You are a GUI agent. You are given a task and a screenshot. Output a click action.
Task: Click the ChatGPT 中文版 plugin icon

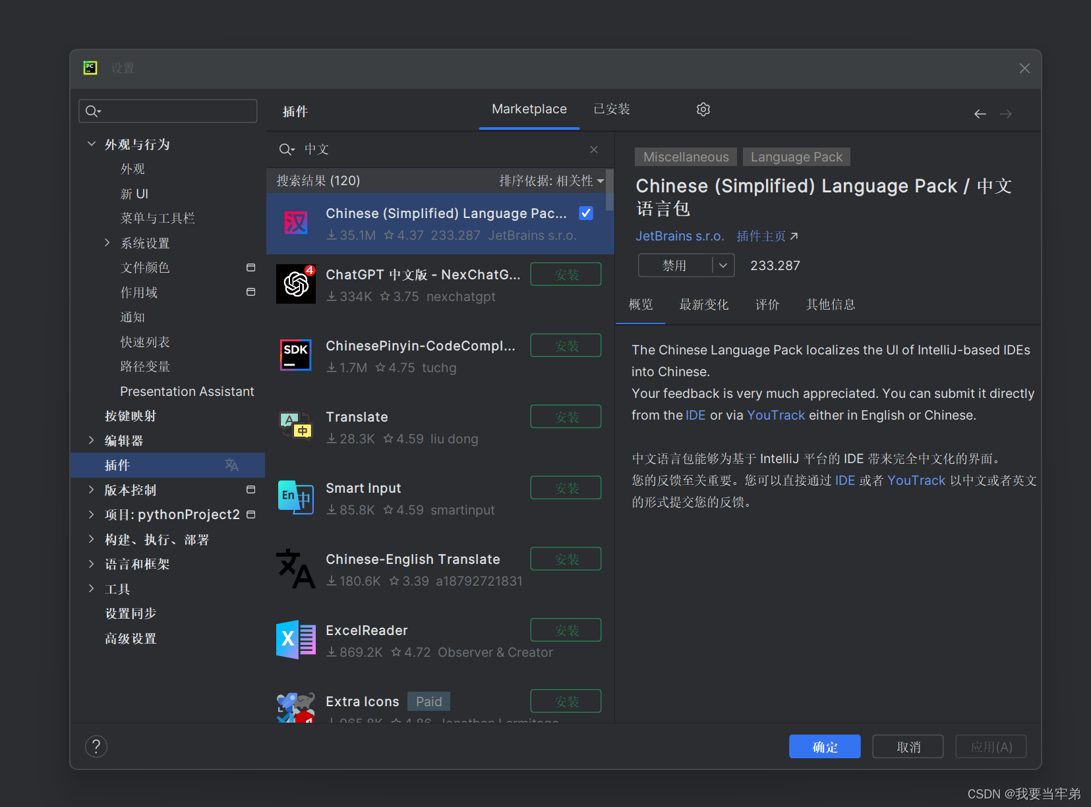coord(295,284)
